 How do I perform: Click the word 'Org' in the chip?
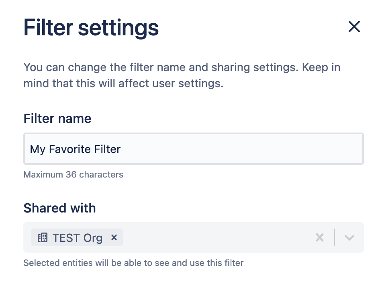pyautogui.click(x=93, y=237)
